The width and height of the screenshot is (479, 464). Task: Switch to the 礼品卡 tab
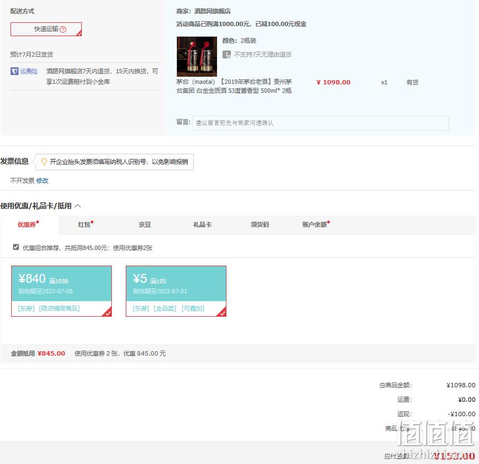(x=203, y=224)
